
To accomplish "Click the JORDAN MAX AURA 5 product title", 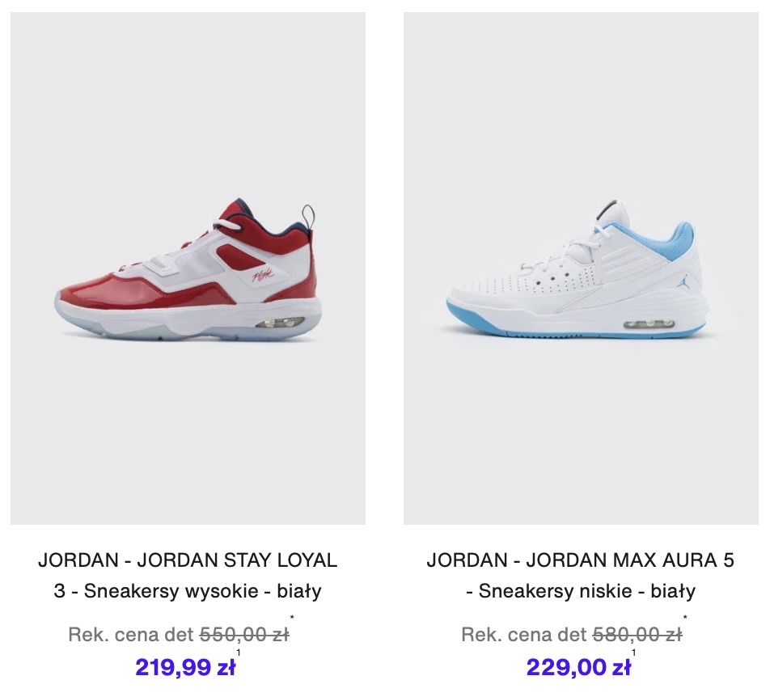I will (581, 575).
